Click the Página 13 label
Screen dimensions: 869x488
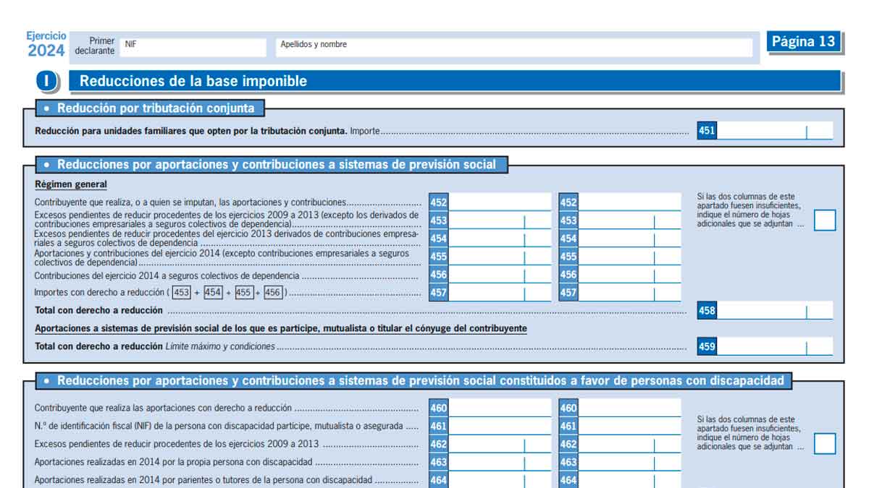pyautogui.click(x=803, y=41)
